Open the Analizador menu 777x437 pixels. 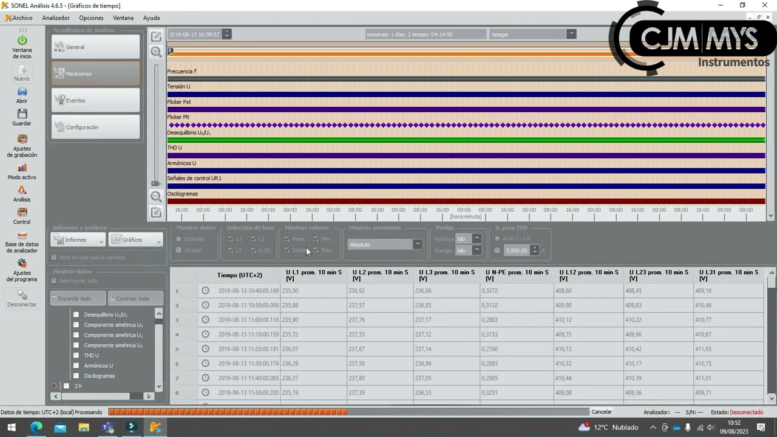pos(56,18)
